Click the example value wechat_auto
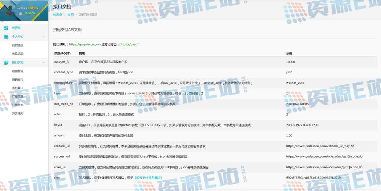This screenshot has width=381, height=191. (x=295, y=83)
